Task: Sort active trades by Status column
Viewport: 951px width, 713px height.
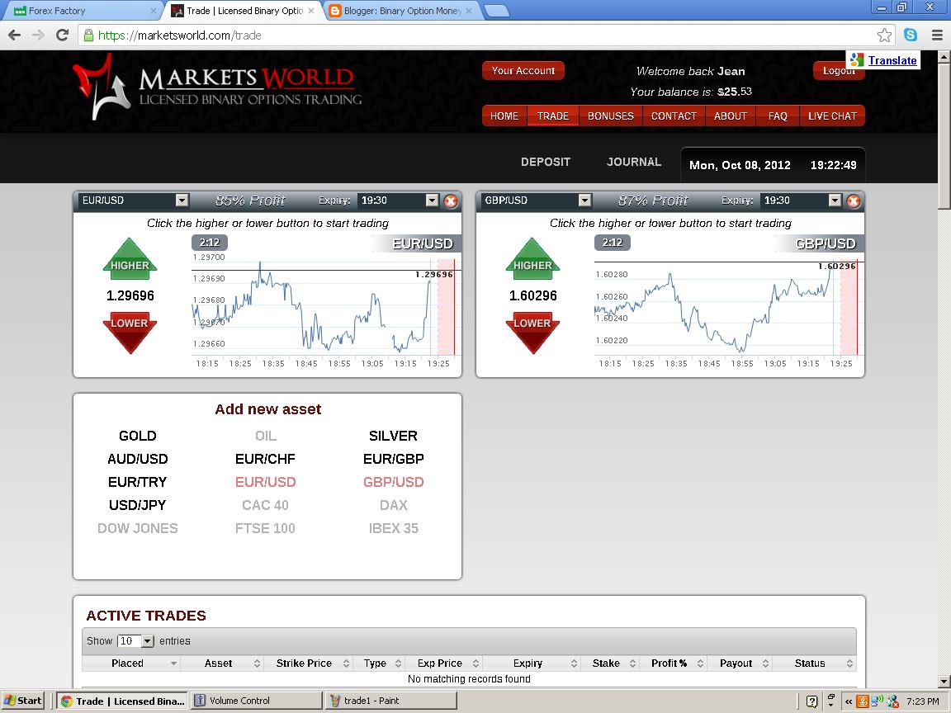Action: tap(814, 663)
